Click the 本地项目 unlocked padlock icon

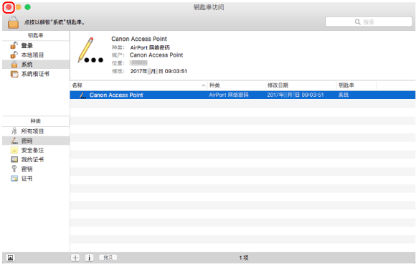tap(14, 55)
